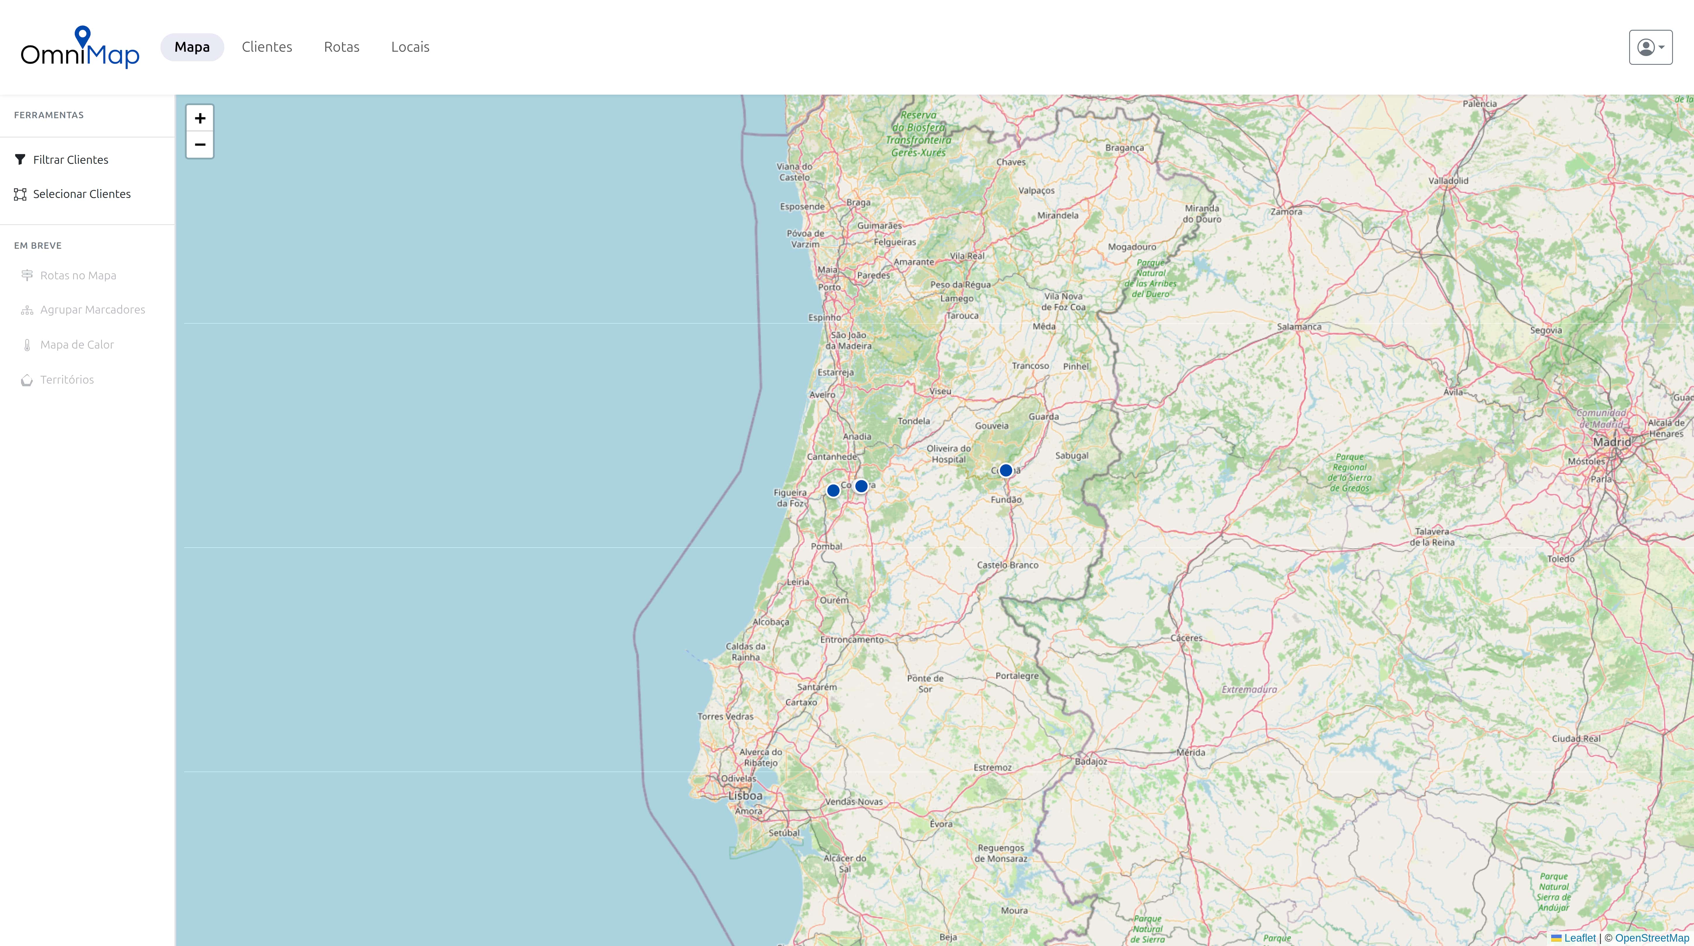Click the Porto label on the map
The height and width of the screenshot is (946, 1694).
coord(829,287)
